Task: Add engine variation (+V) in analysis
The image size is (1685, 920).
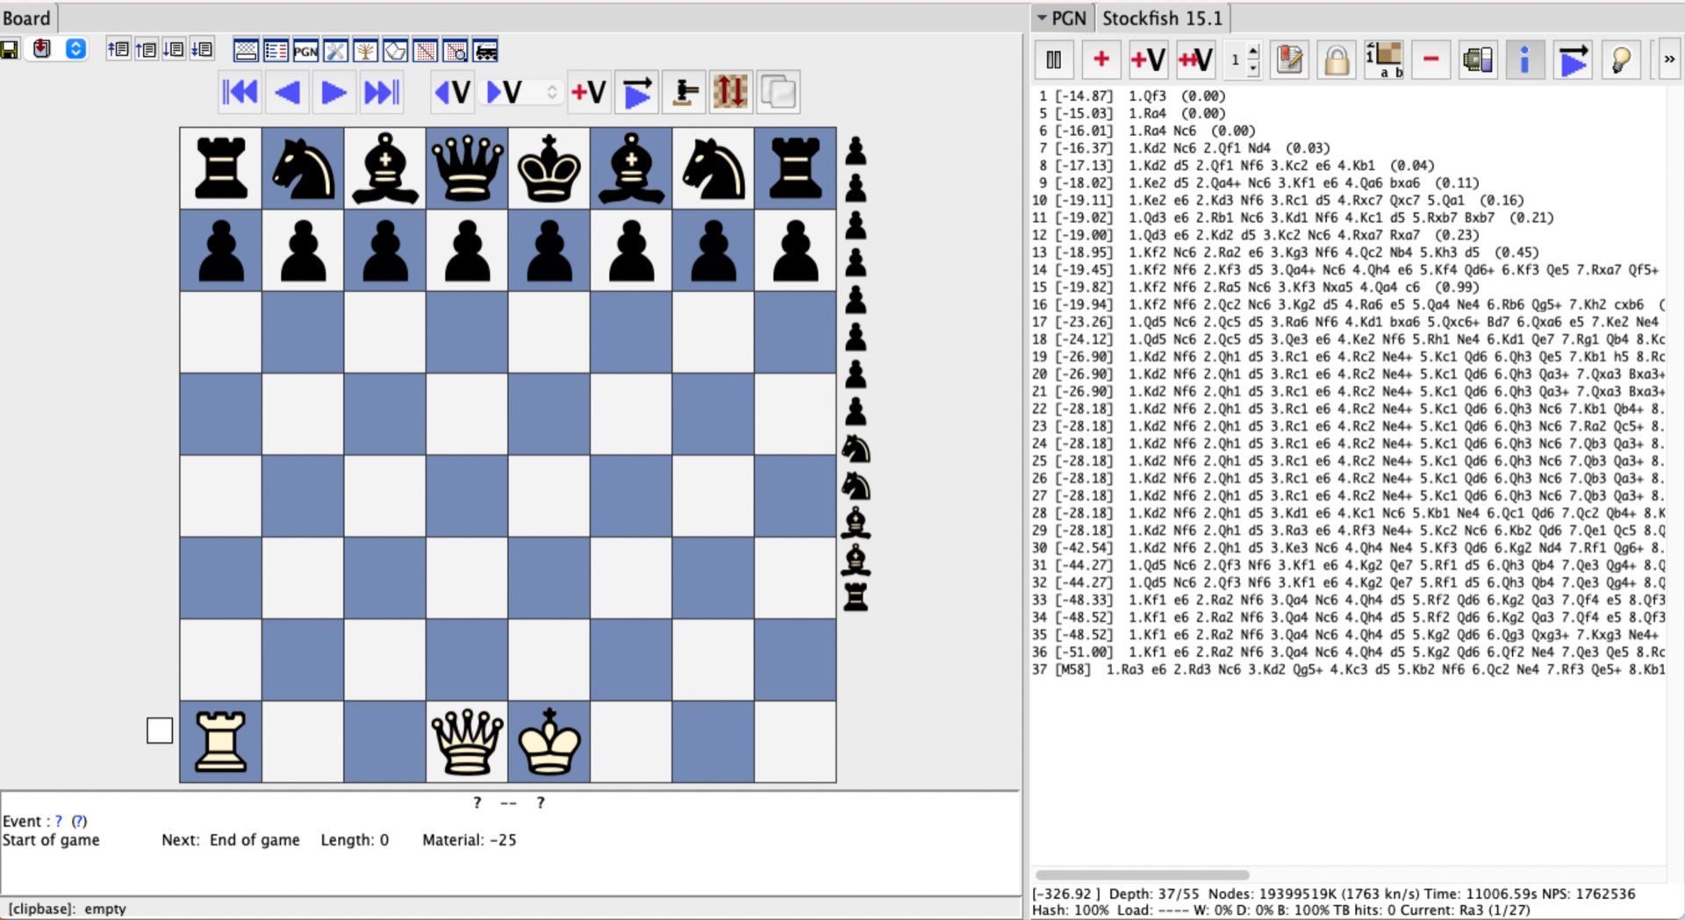Action: [x=1148, y=60]
